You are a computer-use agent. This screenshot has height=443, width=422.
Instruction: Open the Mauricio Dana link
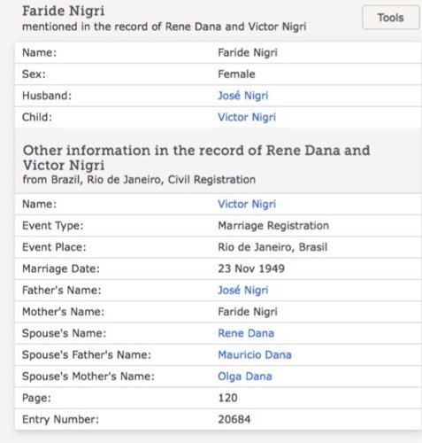(255, 354)
